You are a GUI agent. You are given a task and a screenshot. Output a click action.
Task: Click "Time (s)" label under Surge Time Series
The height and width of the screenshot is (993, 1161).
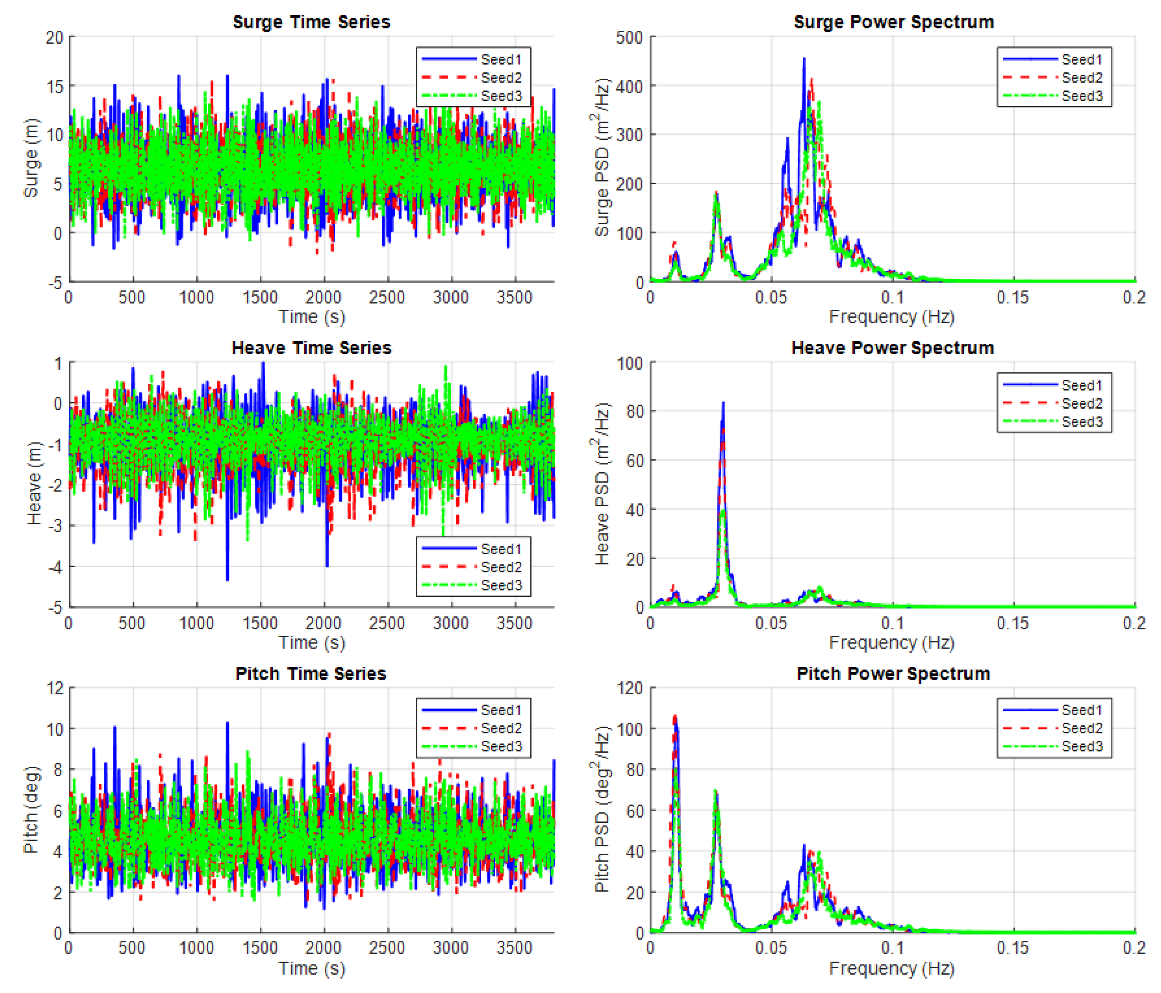click(312, 317)
